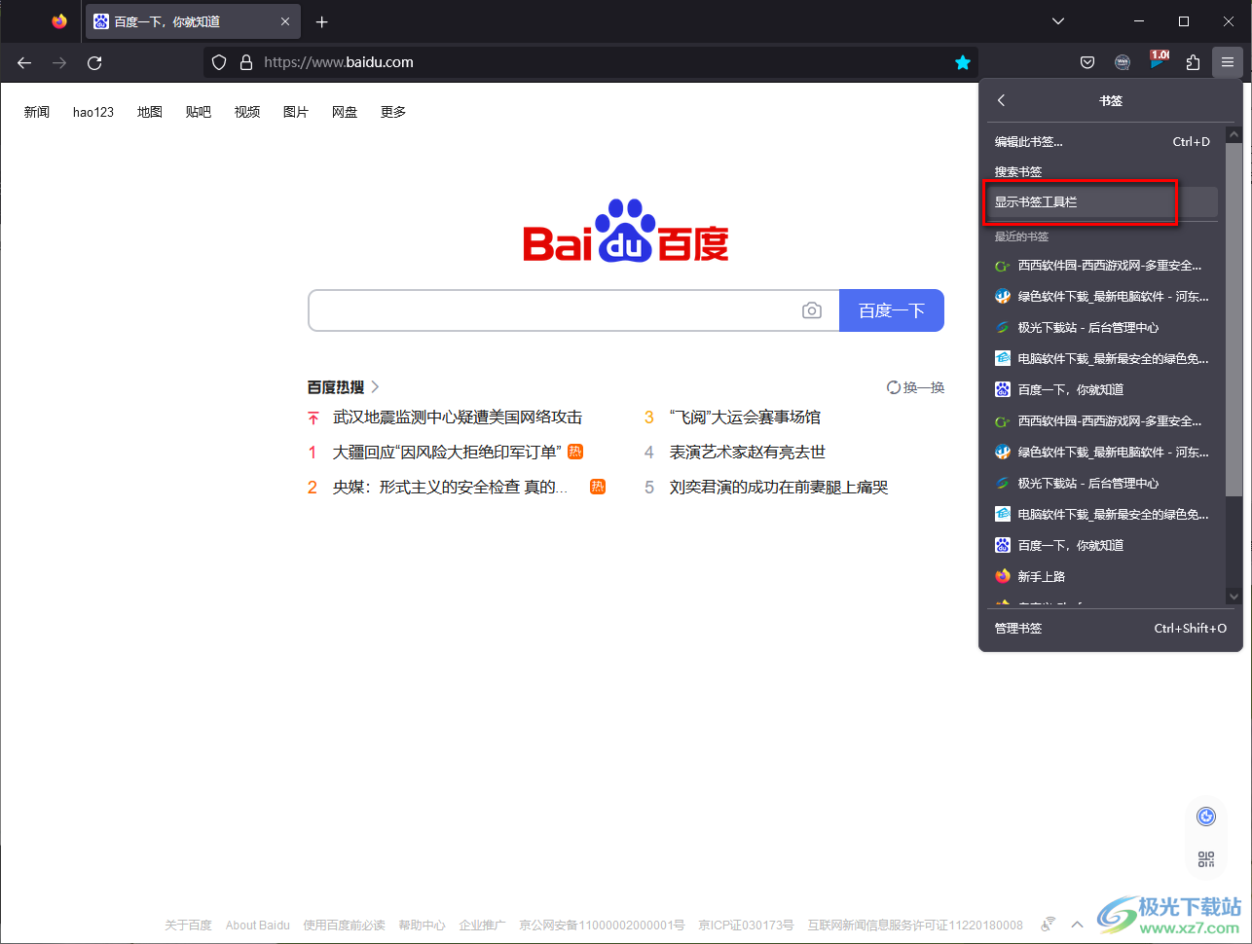Choose 搜索书签 in bookmarks panel
The height and width of the screenshot is (944, 1252).
click(x=1102, y=171)
